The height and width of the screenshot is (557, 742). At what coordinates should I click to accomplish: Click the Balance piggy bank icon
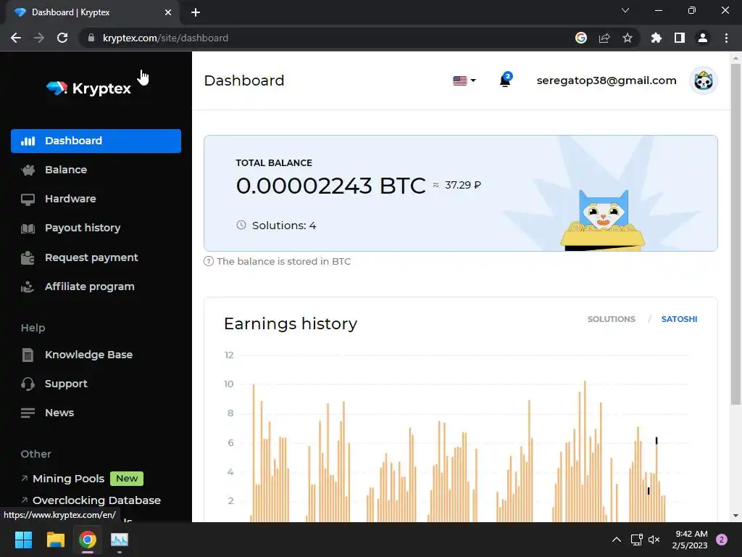click(x=28, y=170)
